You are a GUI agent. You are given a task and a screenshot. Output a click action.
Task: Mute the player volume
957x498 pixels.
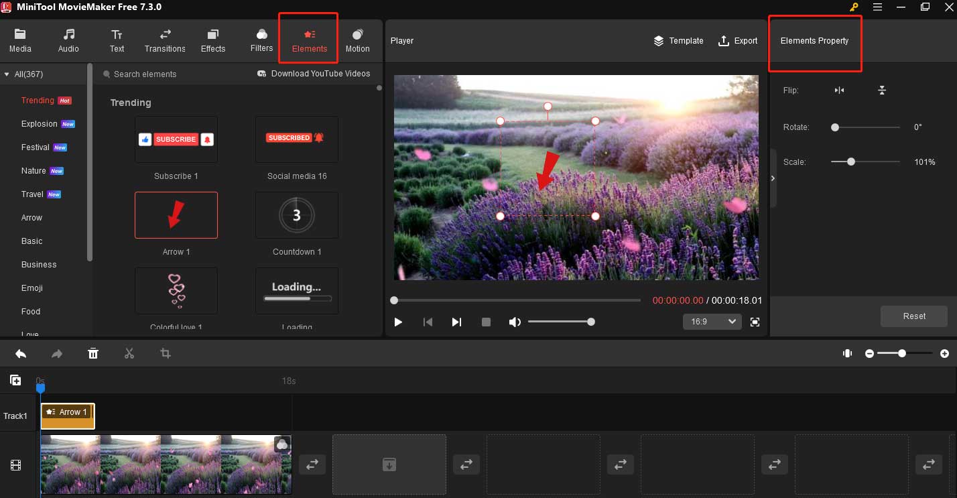(515, 322)
